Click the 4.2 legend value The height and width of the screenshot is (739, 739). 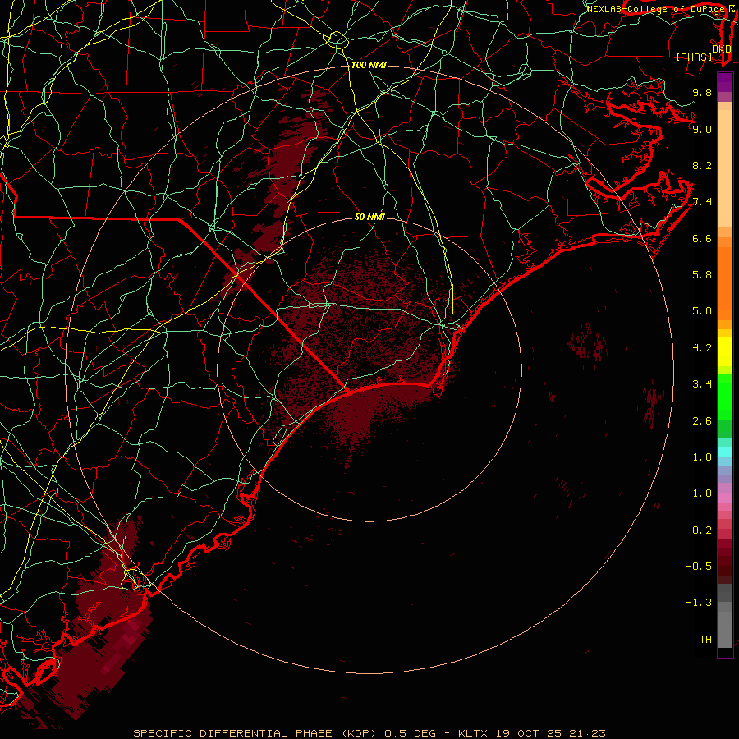pyautogui.click(x=702, y=348)
